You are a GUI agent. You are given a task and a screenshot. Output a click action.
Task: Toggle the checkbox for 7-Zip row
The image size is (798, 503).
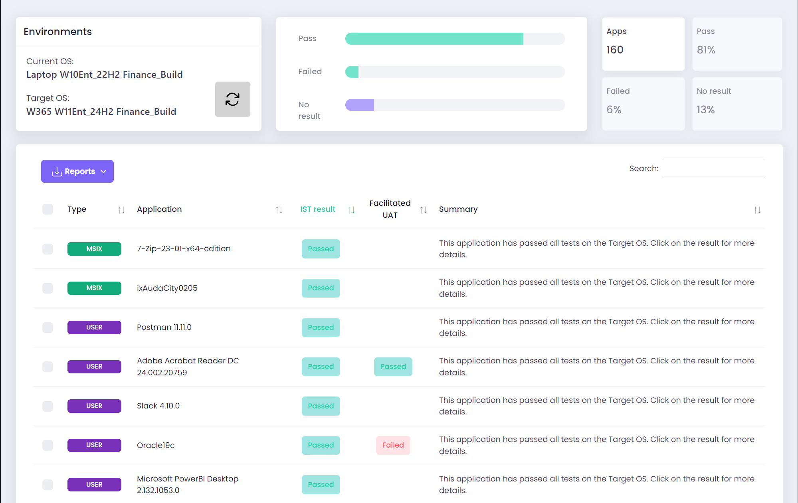(48, 249)
